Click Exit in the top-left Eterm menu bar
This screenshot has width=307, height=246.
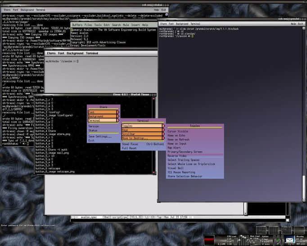pos(163,9)
